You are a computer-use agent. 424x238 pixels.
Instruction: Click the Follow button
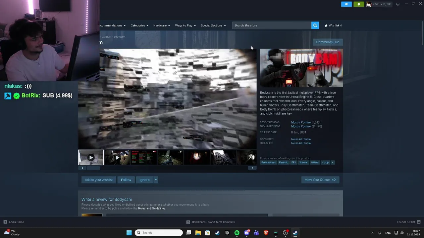click(x=126, y=180)
